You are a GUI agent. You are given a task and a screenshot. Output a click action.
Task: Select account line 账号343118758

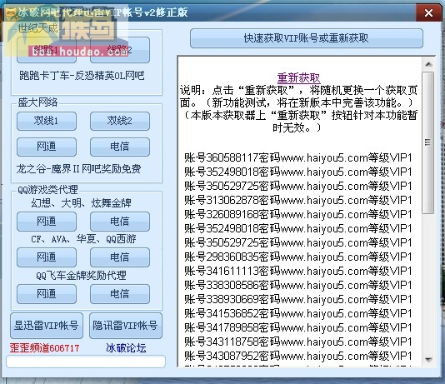tap(298, 342)
